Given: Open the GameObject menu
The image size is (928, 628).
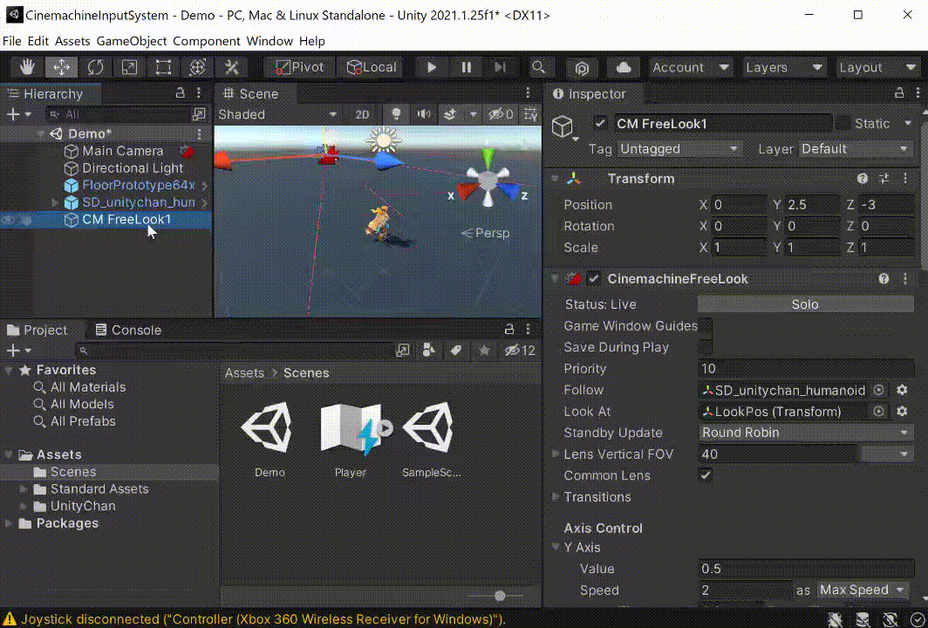Looking at the screenshot, I should coord(132,41).
